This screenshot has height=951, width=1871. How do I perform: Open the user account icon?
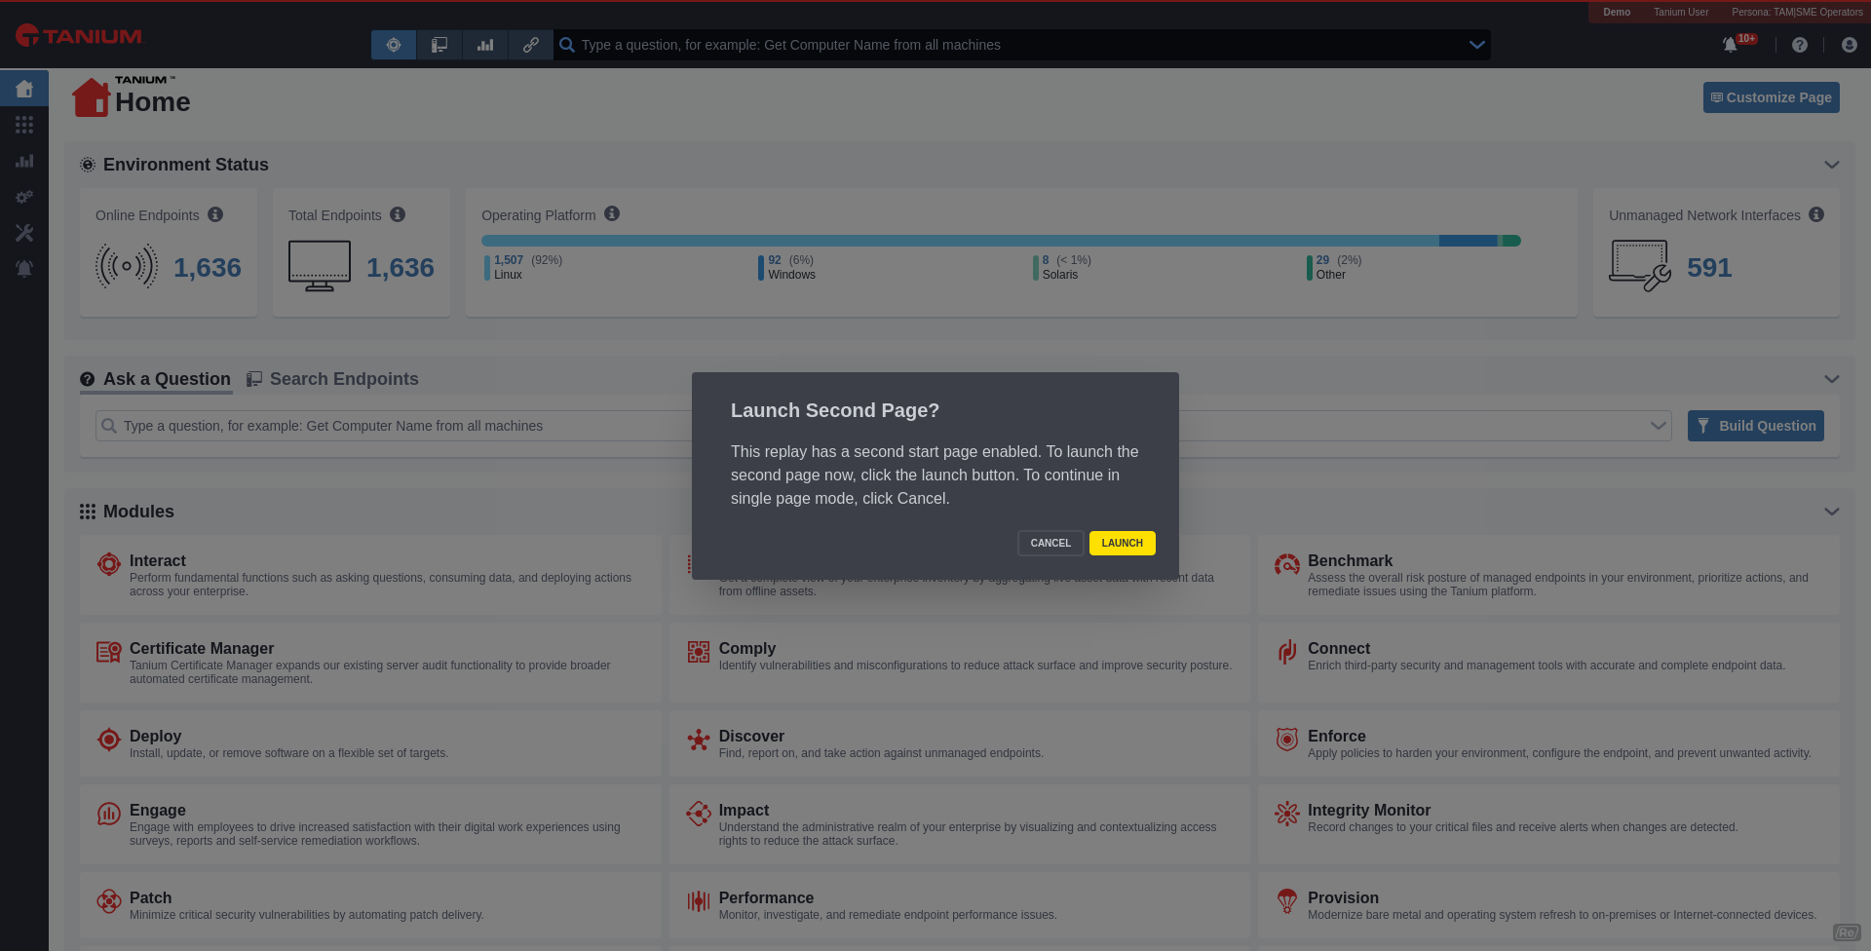[x=1849, y=45]
